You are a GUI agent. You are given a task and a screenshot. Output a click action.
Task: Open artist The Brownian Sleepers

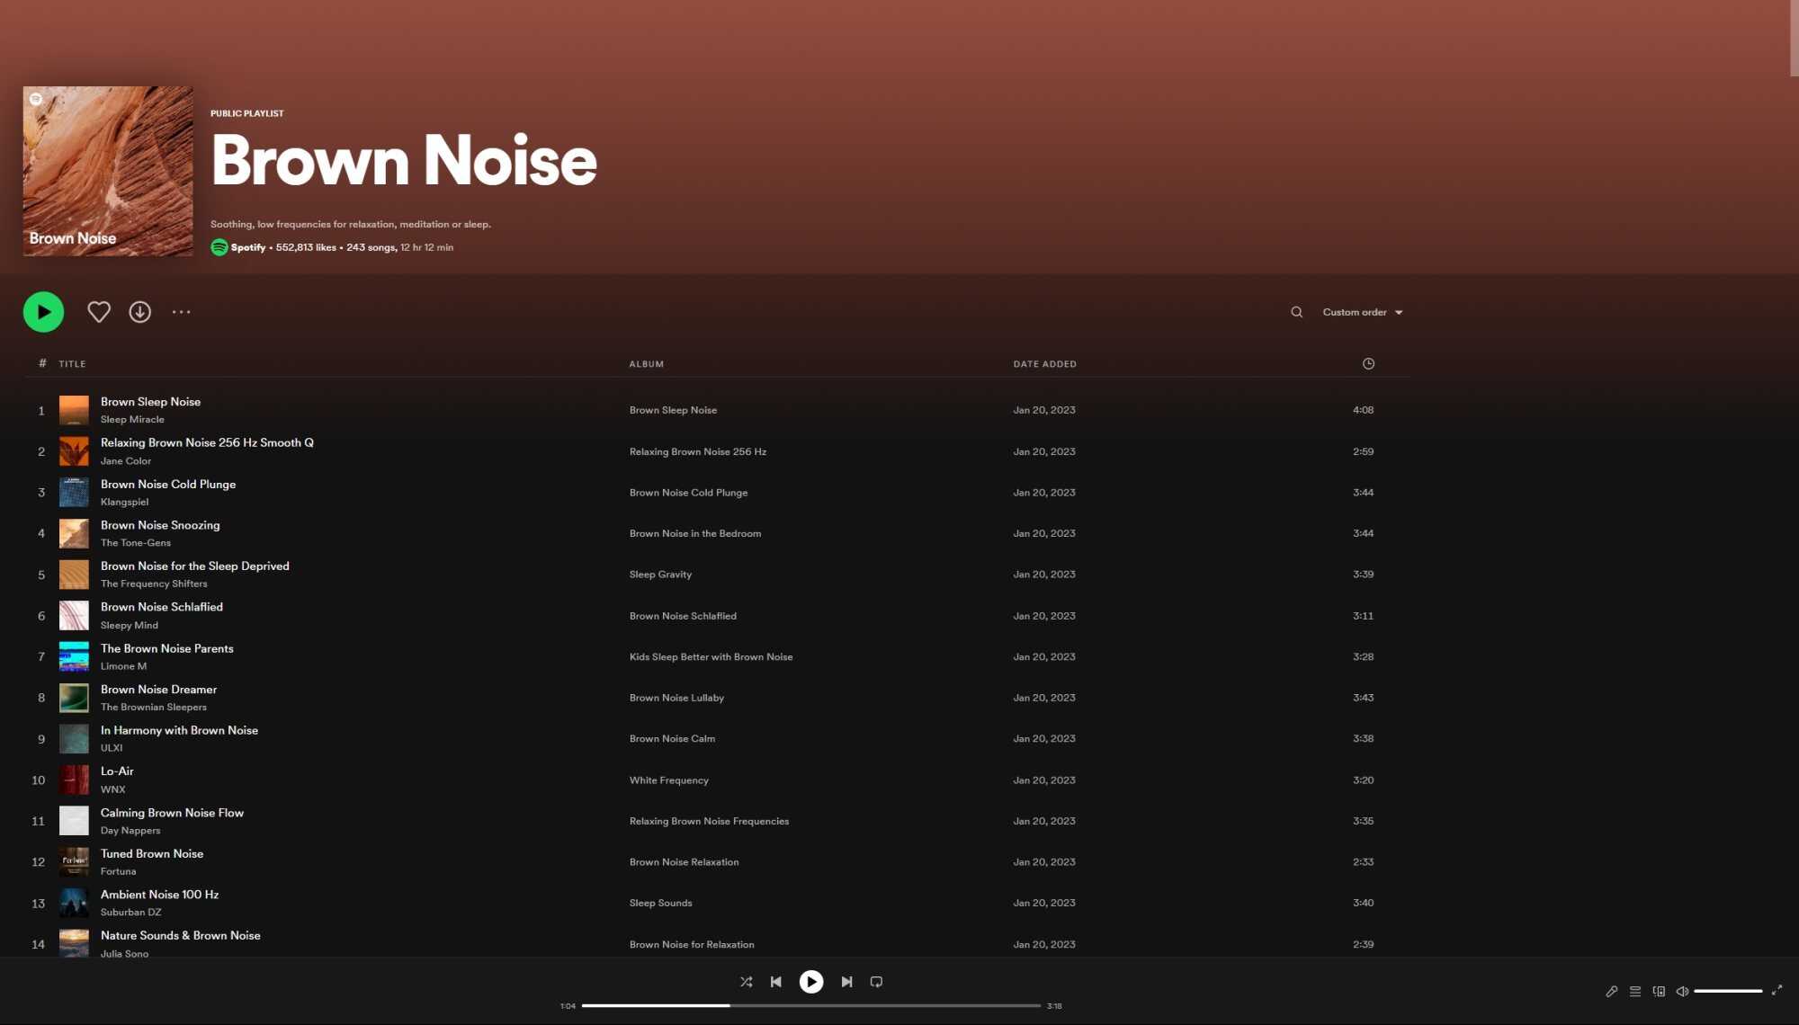point(154,707)
